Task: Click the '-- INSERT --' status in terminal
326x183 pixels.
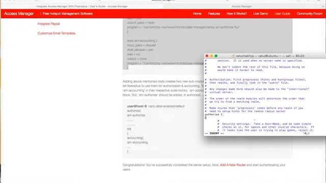Action: click(x=214, y=133)
